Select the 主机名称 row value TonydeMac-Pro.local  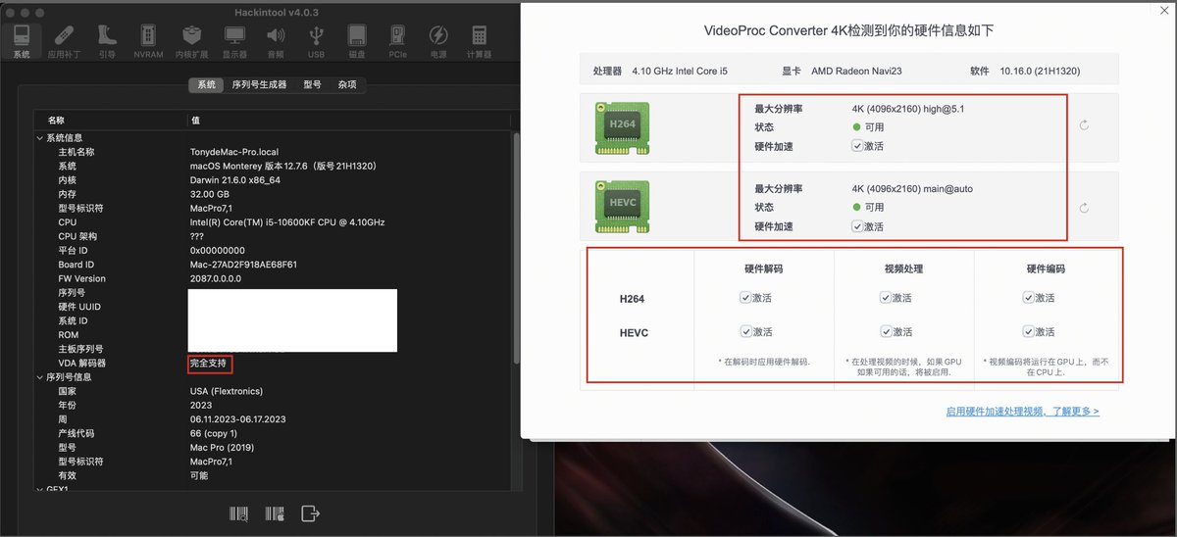234,152
